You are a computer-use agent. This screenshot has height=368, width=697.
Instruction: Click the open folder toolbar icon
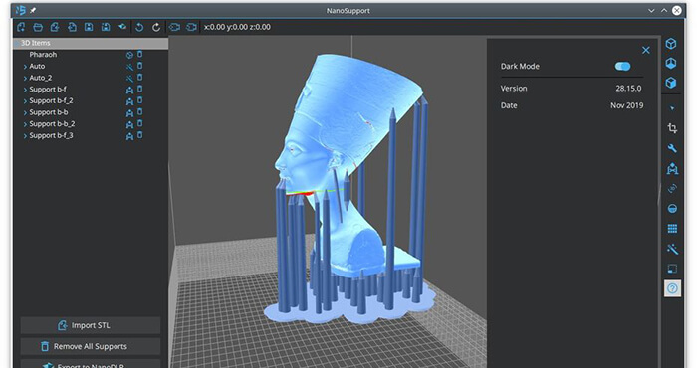tap(38, 27)
